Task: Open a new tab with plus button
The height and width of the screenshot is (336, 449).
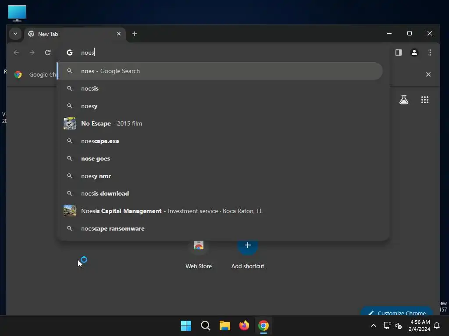Action: pyautogui.click(x=134, y=34)
